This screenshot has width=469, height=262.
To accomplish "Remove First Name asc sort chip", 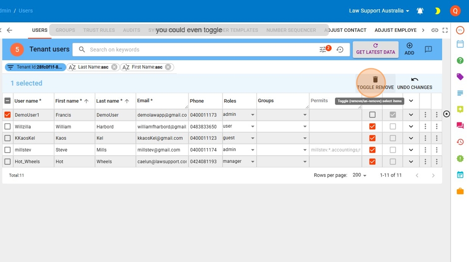I will (x=168, y=67).
